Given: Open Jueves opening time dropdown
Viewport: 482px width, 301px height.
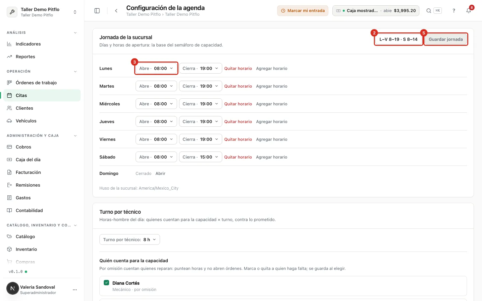Looking at the screenshot, I should (156, 121).
